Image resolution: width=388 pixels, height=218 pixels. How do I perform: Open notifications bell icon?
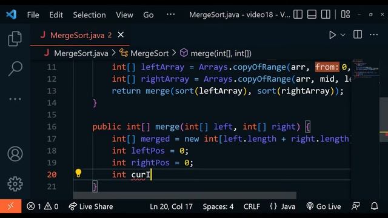(374, 206)
